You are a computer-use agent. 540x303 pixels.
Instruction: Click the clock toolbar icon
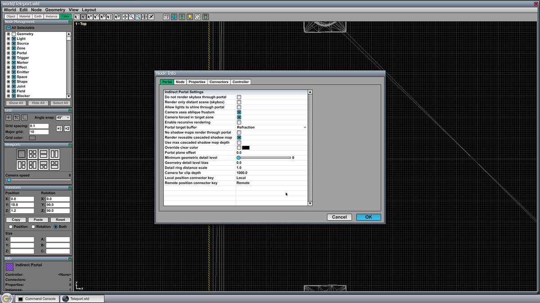click(197, 16)
